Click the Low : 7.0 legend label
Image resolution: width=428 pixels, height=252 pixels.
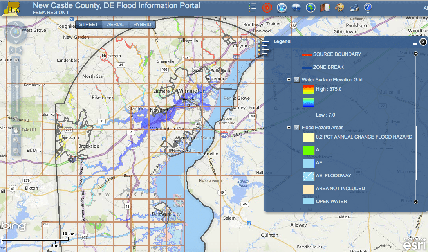[x=325, y=115]
